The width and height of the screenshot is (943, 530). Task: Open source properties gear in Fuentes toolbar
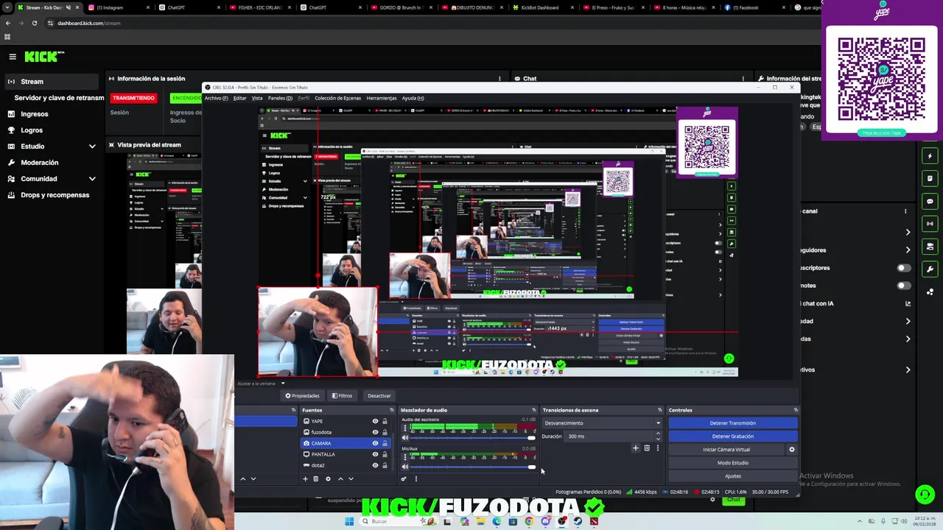click(x=329, y=479)
